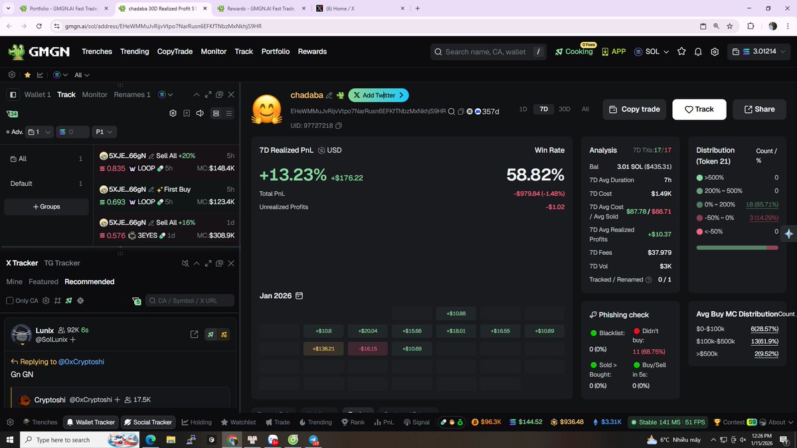Click the Windows Start button
797x448 pixels.
coord(10,439)
